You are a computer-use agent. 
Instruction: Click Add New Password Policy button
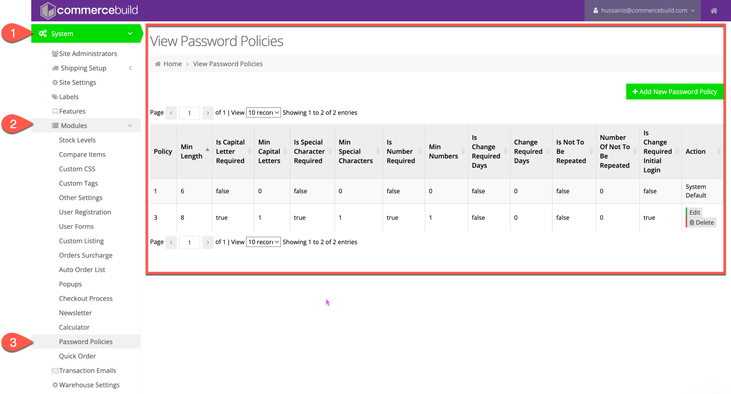tap(674, 92)
